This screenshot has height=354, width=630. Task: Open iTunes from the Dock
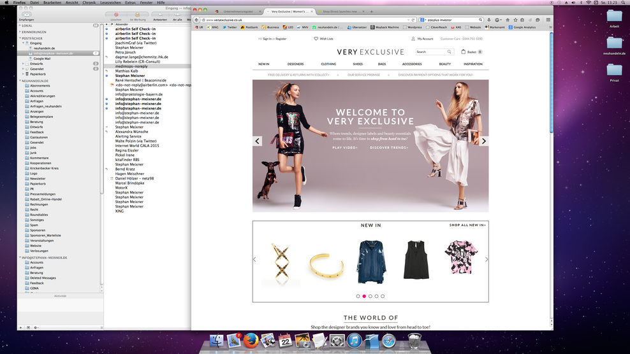tap(355, 341)
